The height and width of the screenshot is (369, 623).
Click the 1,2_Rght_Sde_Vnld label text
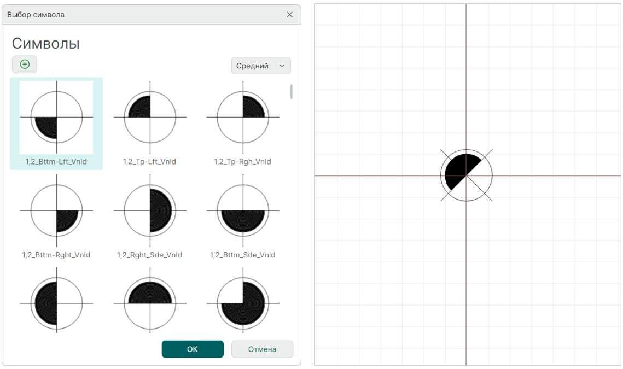[149, 255]
